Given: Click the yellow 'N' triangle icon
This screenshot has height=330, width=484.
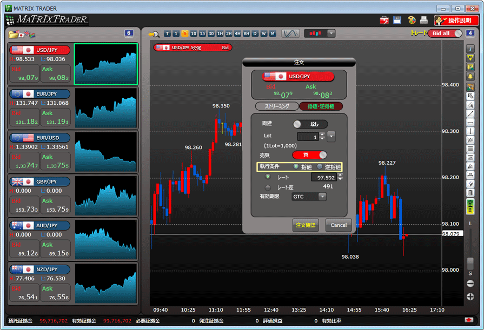Looking at the screenshot, I should tap(470, 58).
